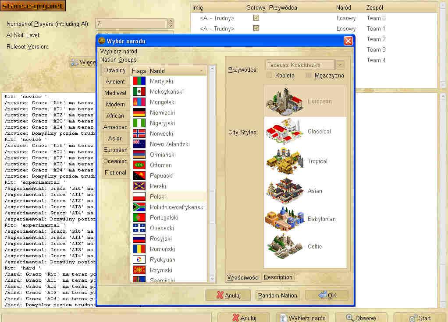Click the Number of Players input field
The width and height of the screenshot is (448, 322).
(132, 24)
